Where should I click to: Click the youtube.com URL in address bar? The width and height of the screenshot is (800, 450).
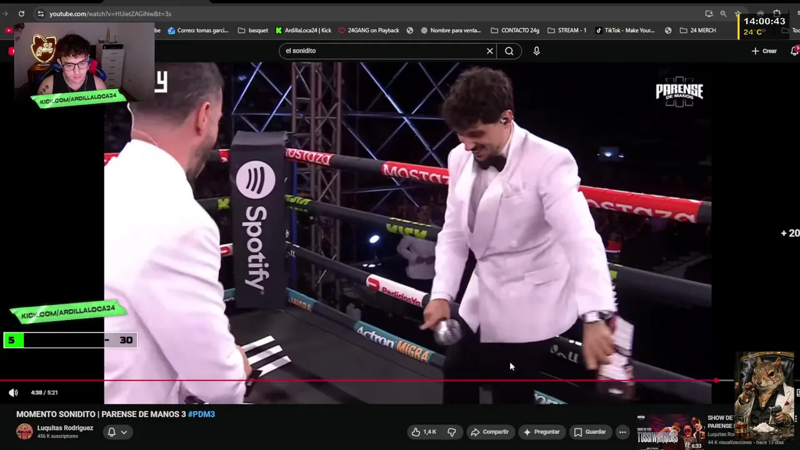[x=110, y=14]
